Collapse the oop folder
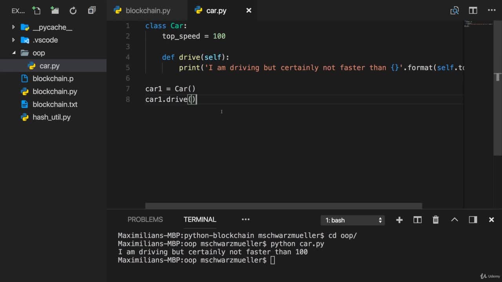This screenshot has width=502, height=282. point(53,53)
